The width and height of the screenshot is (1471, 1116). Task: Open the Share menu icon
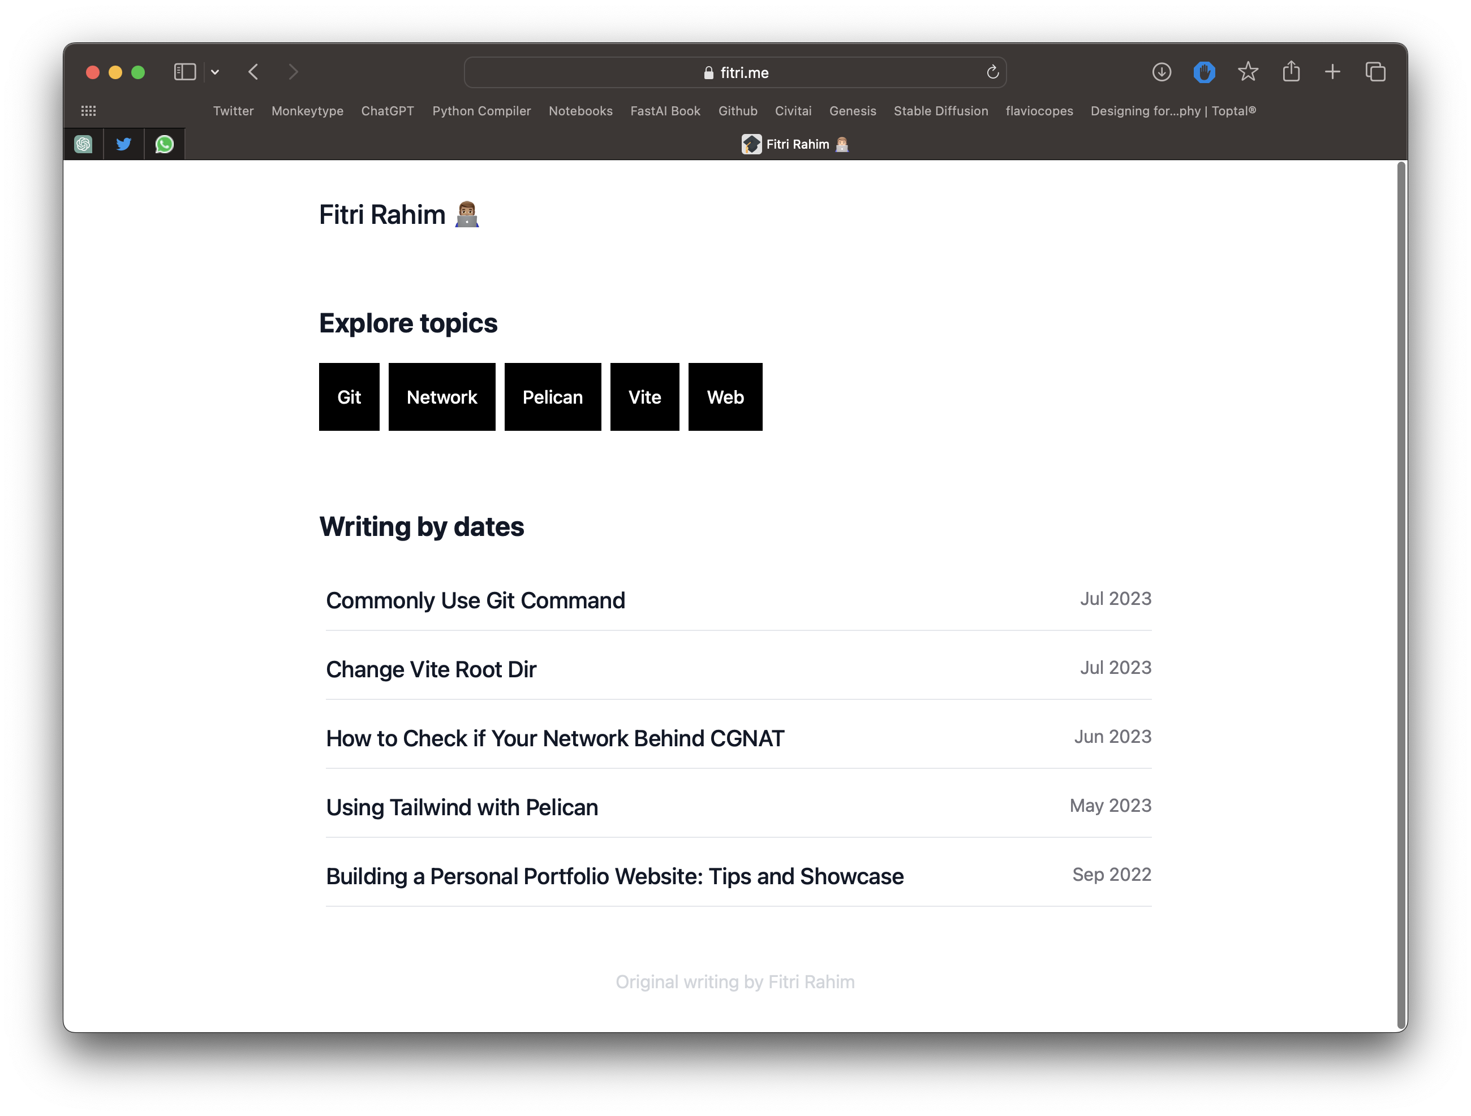[1291, 72]
